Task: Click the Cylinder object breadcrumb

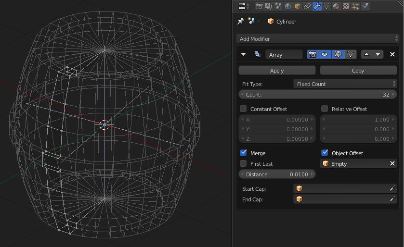Action: [282, 22]
